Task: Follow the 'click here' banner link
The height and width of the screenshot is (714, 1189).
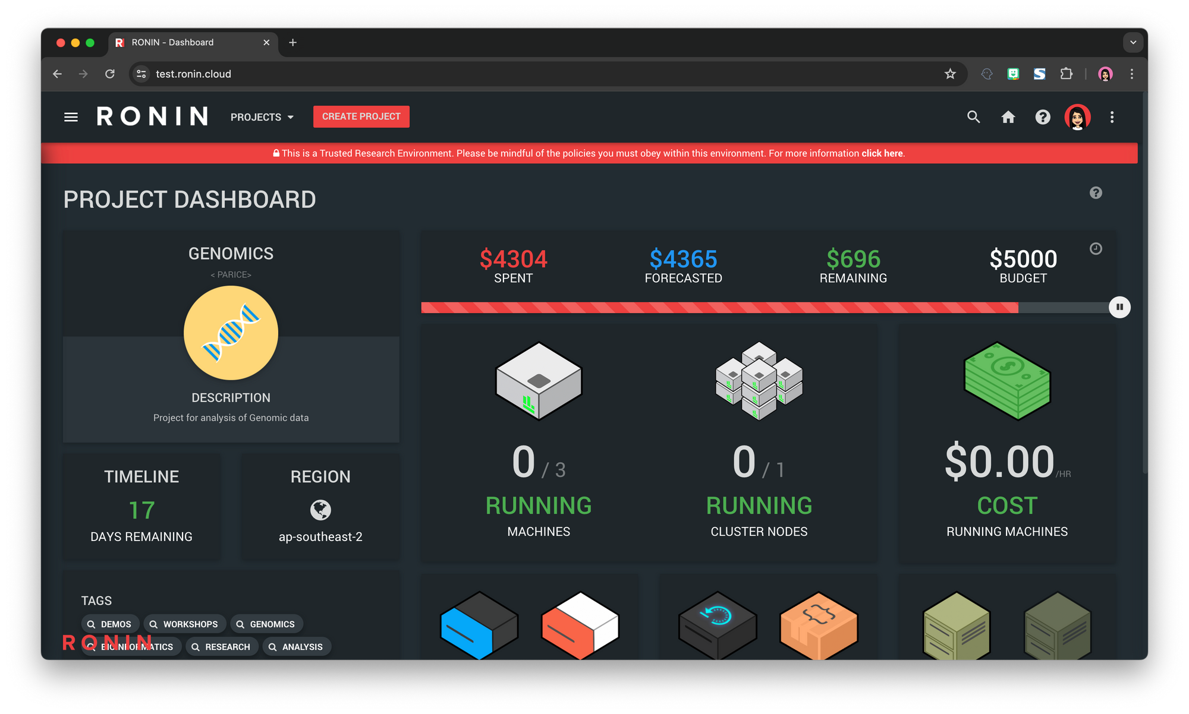Action: 882,153
